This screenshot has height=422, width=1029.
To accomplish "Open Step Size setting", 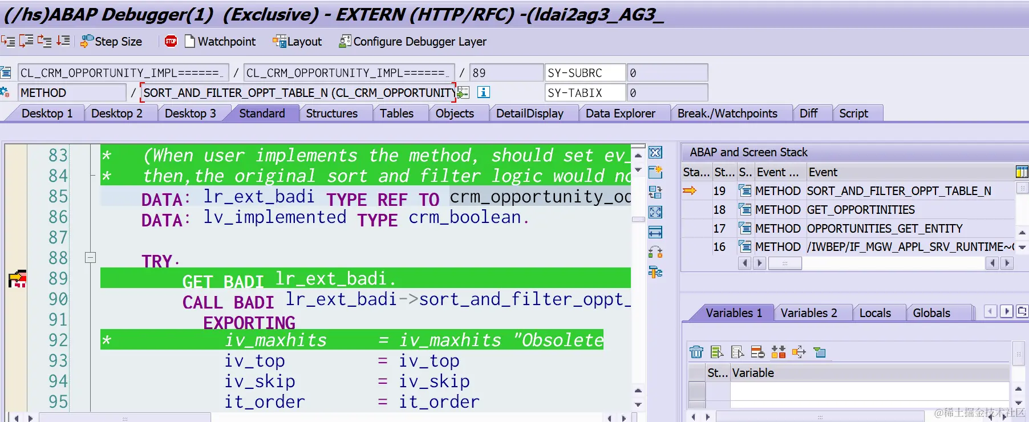I will point(111,41).
